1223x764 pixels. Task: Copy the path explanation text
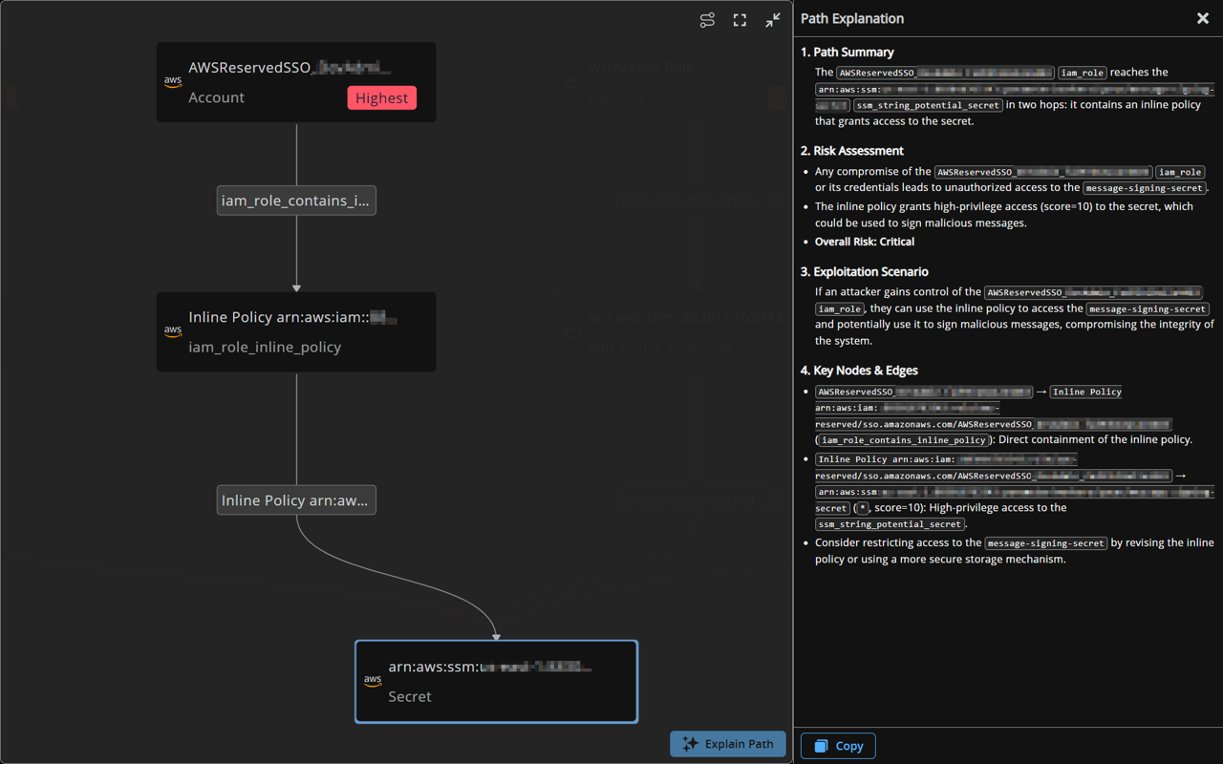click(x=838, y=746)
